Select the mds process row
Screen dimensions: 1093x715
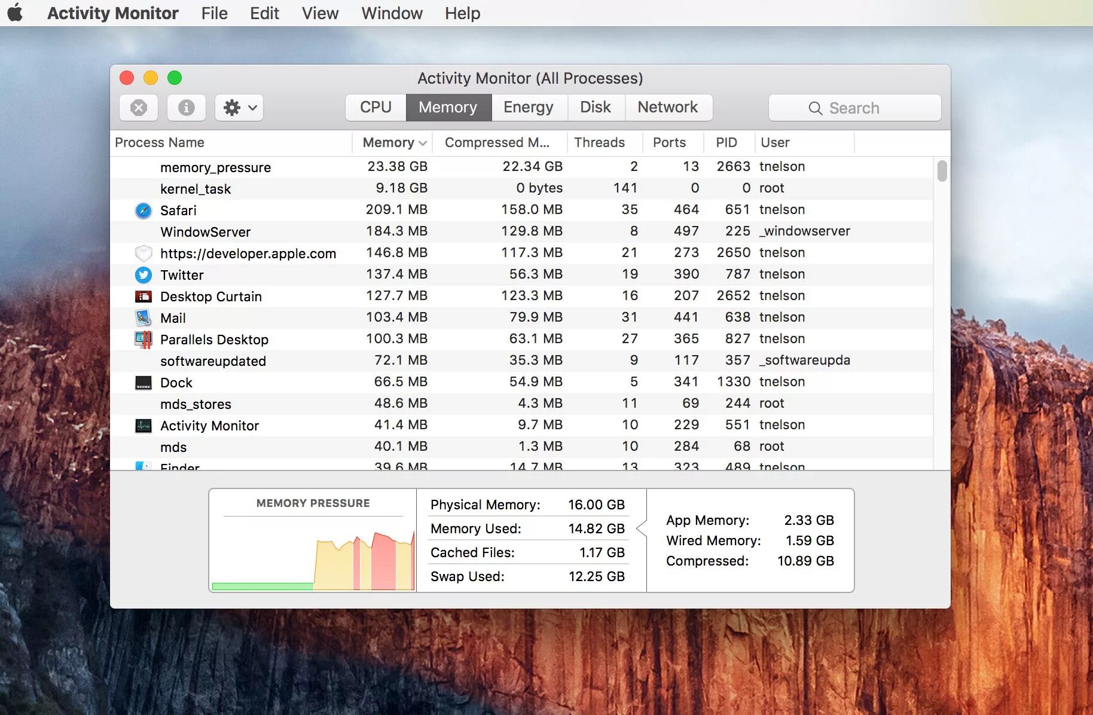tap(521, 447)
